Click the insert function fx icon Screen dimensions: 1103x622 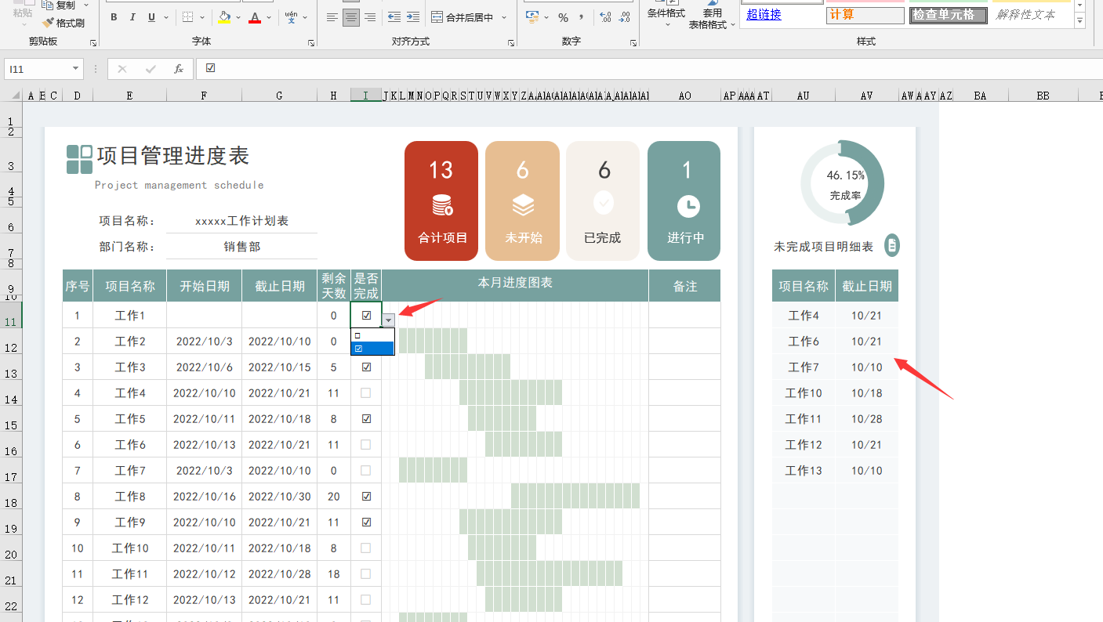179,69
